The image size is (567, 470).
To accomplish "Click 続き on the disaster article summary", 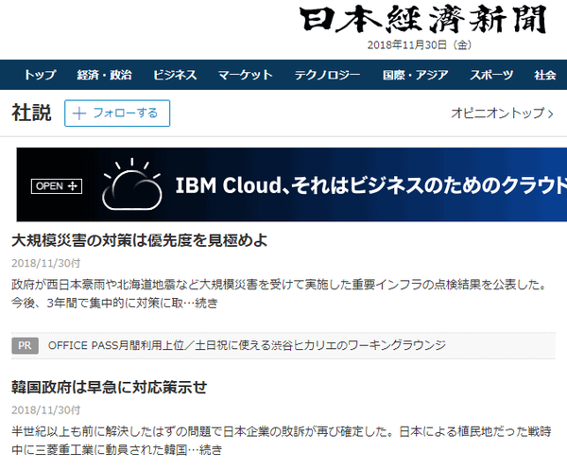I will (206, 303).
